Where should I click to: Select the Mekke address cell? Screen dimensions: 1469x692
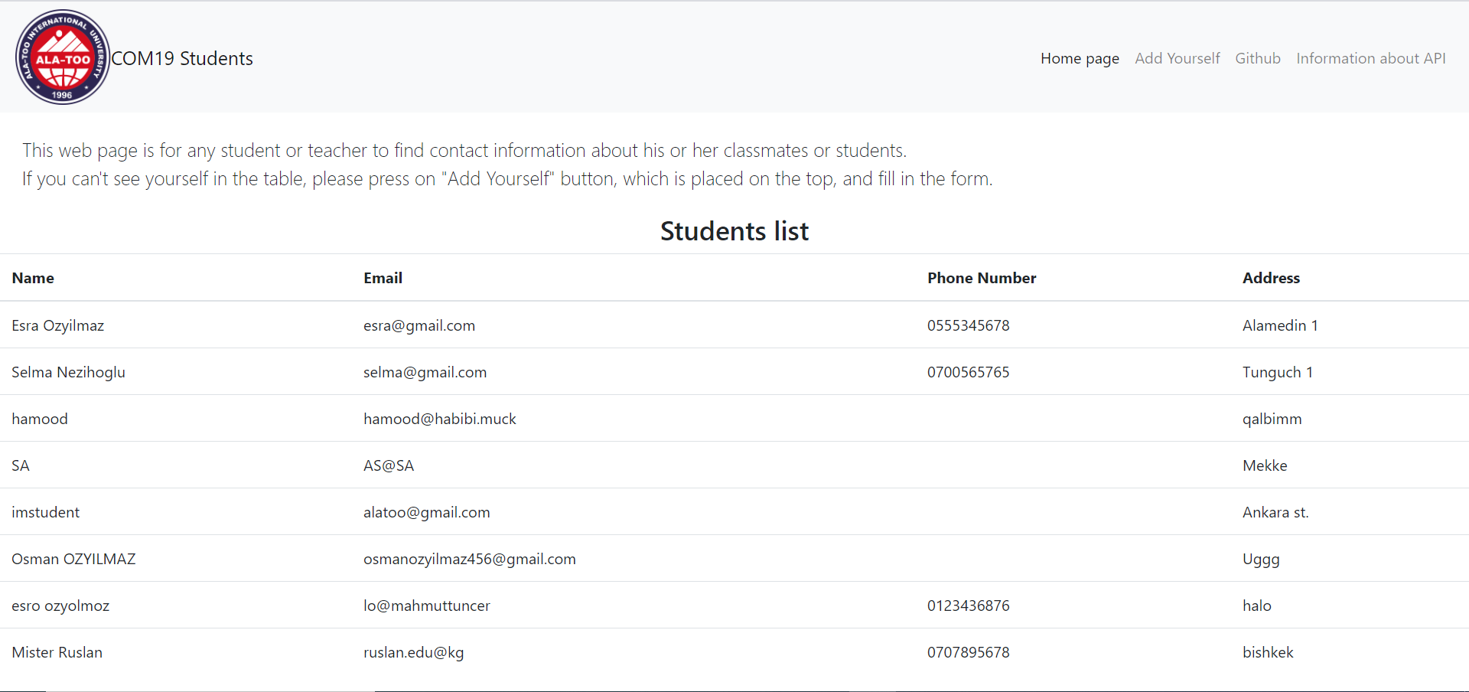click(1265, 466)
